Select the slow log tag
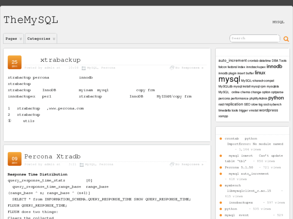Image resolution: width=293 pixels, height=219 pixels. click(x=257, y=104)
